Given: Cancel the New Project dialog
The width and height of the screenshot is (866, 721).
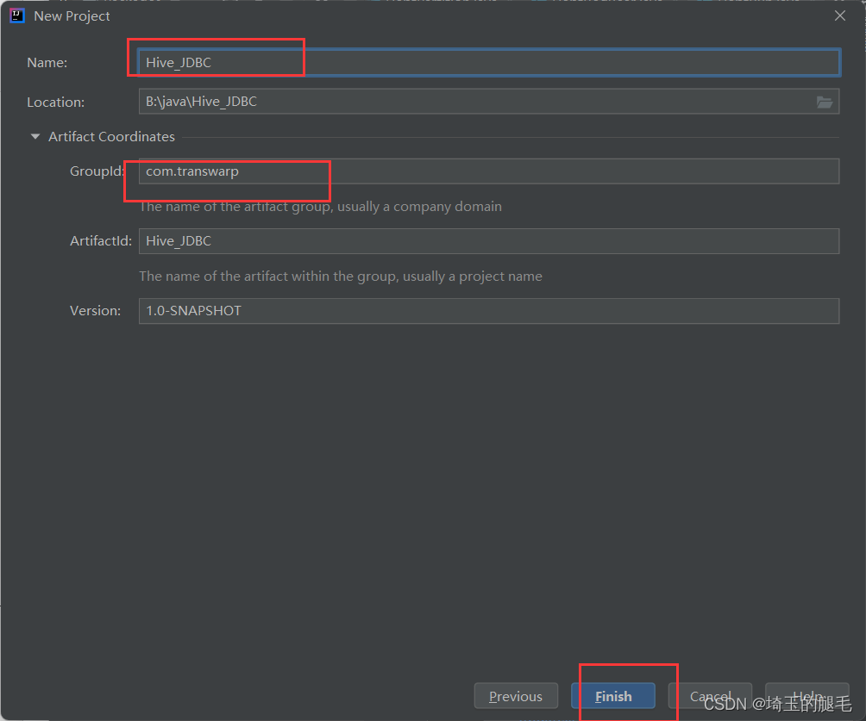Looking at the screenshot, I should 710,696.
